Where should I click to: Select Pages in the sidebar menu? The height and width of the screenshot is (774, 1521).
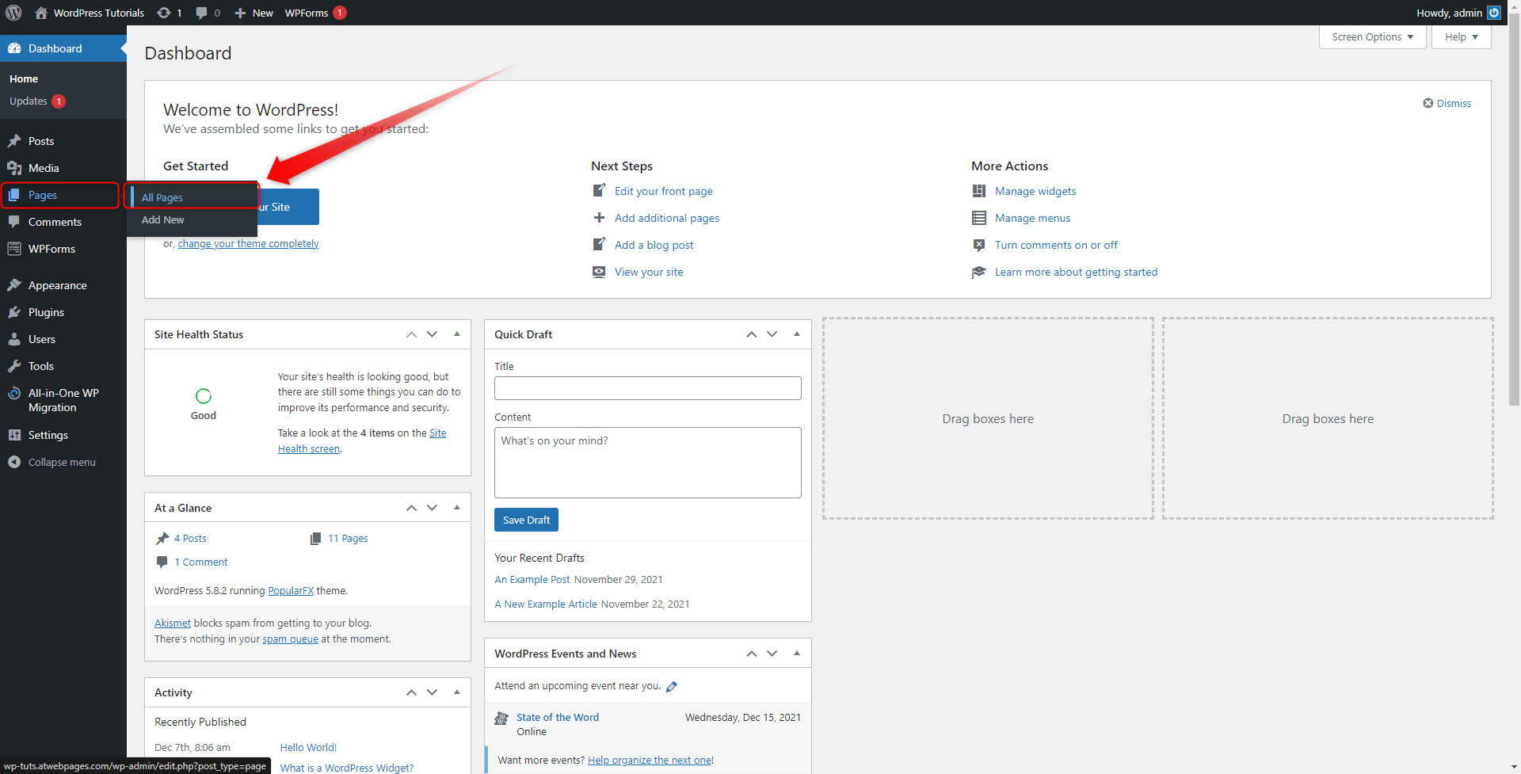pos(43,195)
